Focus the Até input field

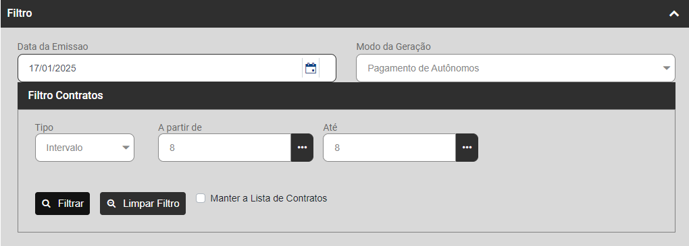pyautogui.click(x=389, y=148)
